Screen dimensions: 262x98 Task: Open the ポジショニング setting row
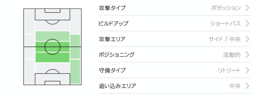(x=174, y=55)
